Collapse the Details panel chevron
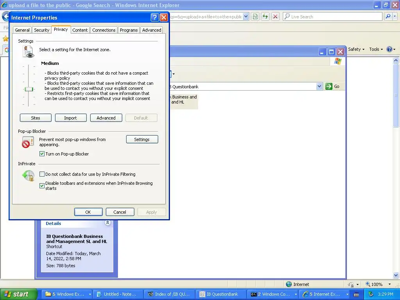This screenshot has height=300, width=400. click(108, 223)
